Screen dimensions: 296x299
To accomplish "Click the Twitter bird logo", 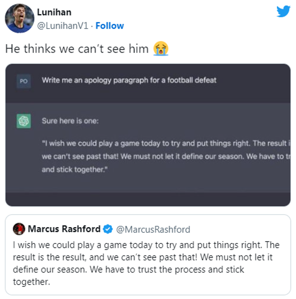I will coord(283,12).
